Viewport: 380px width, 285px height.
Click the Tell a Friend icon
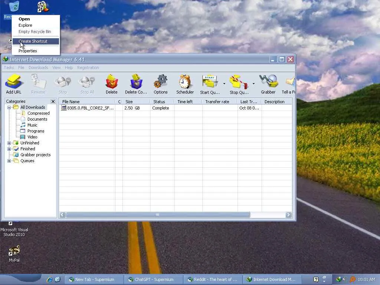(289, 84)
